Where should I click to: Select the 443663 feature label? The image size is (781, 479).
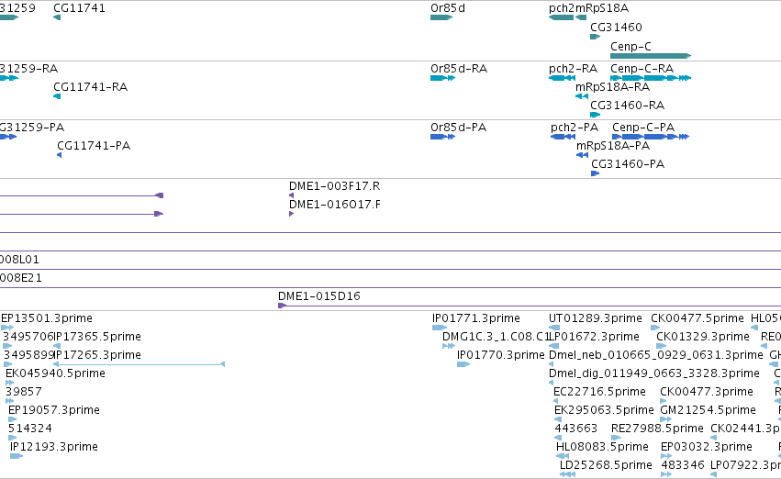575,429
